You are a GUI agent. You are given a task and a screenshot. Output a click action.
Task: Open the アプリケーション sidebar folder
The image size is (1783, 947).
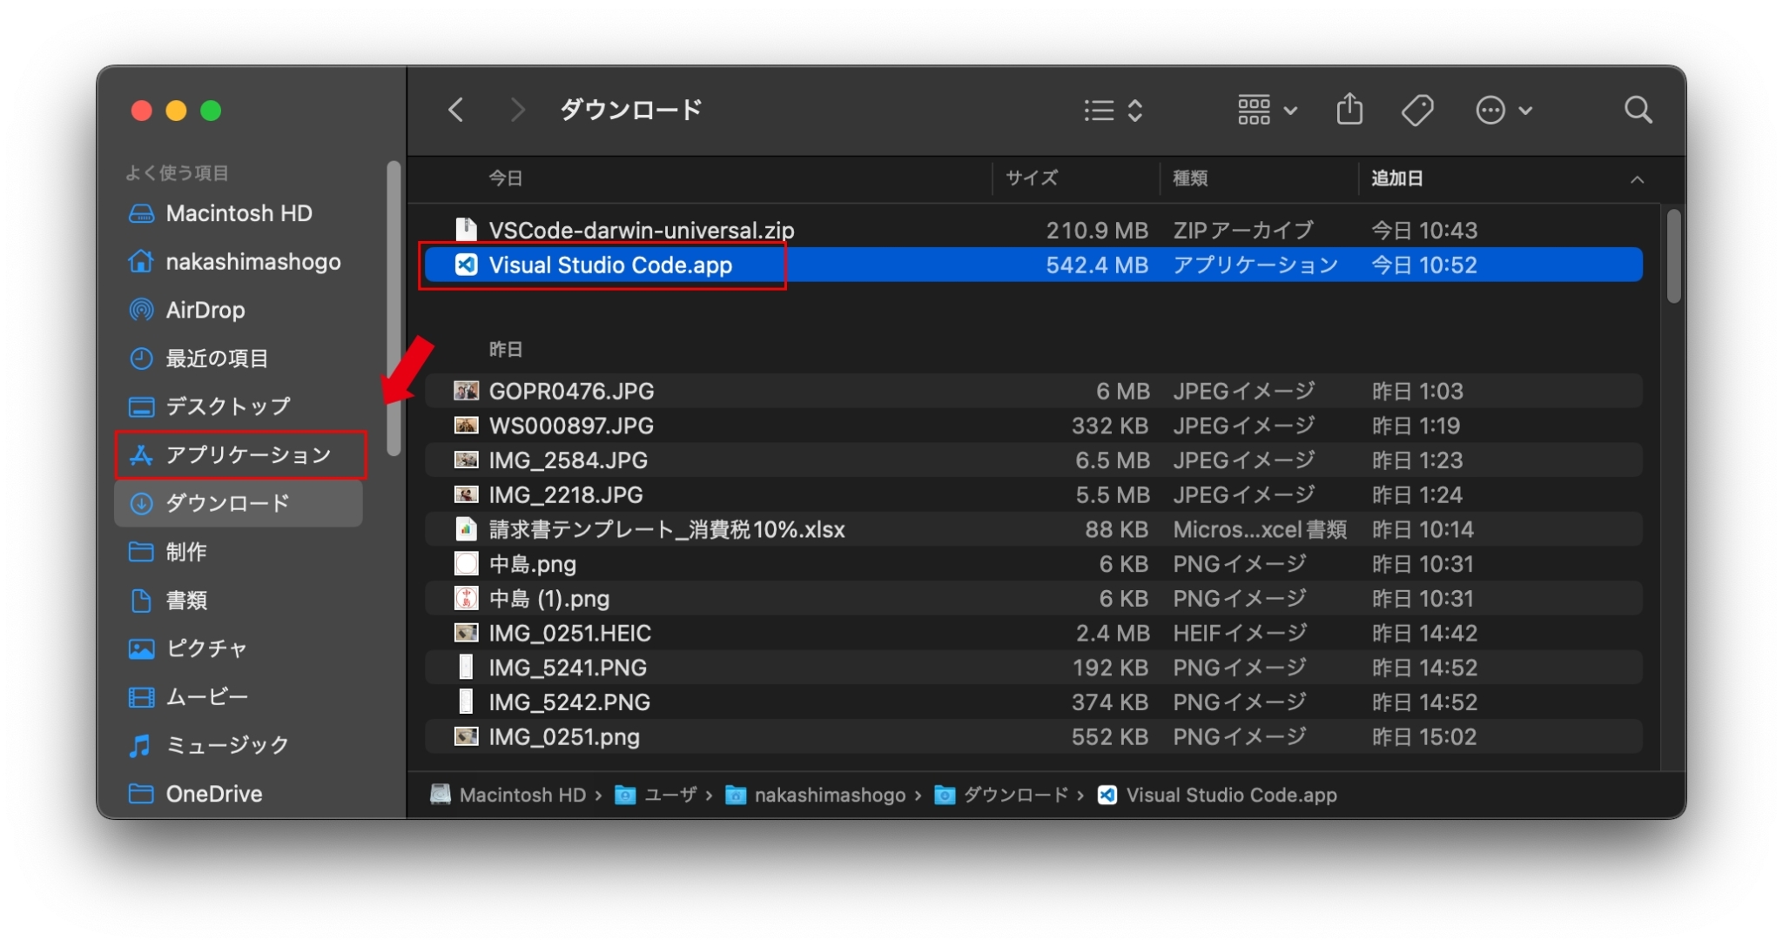click(x=247, y=454)
